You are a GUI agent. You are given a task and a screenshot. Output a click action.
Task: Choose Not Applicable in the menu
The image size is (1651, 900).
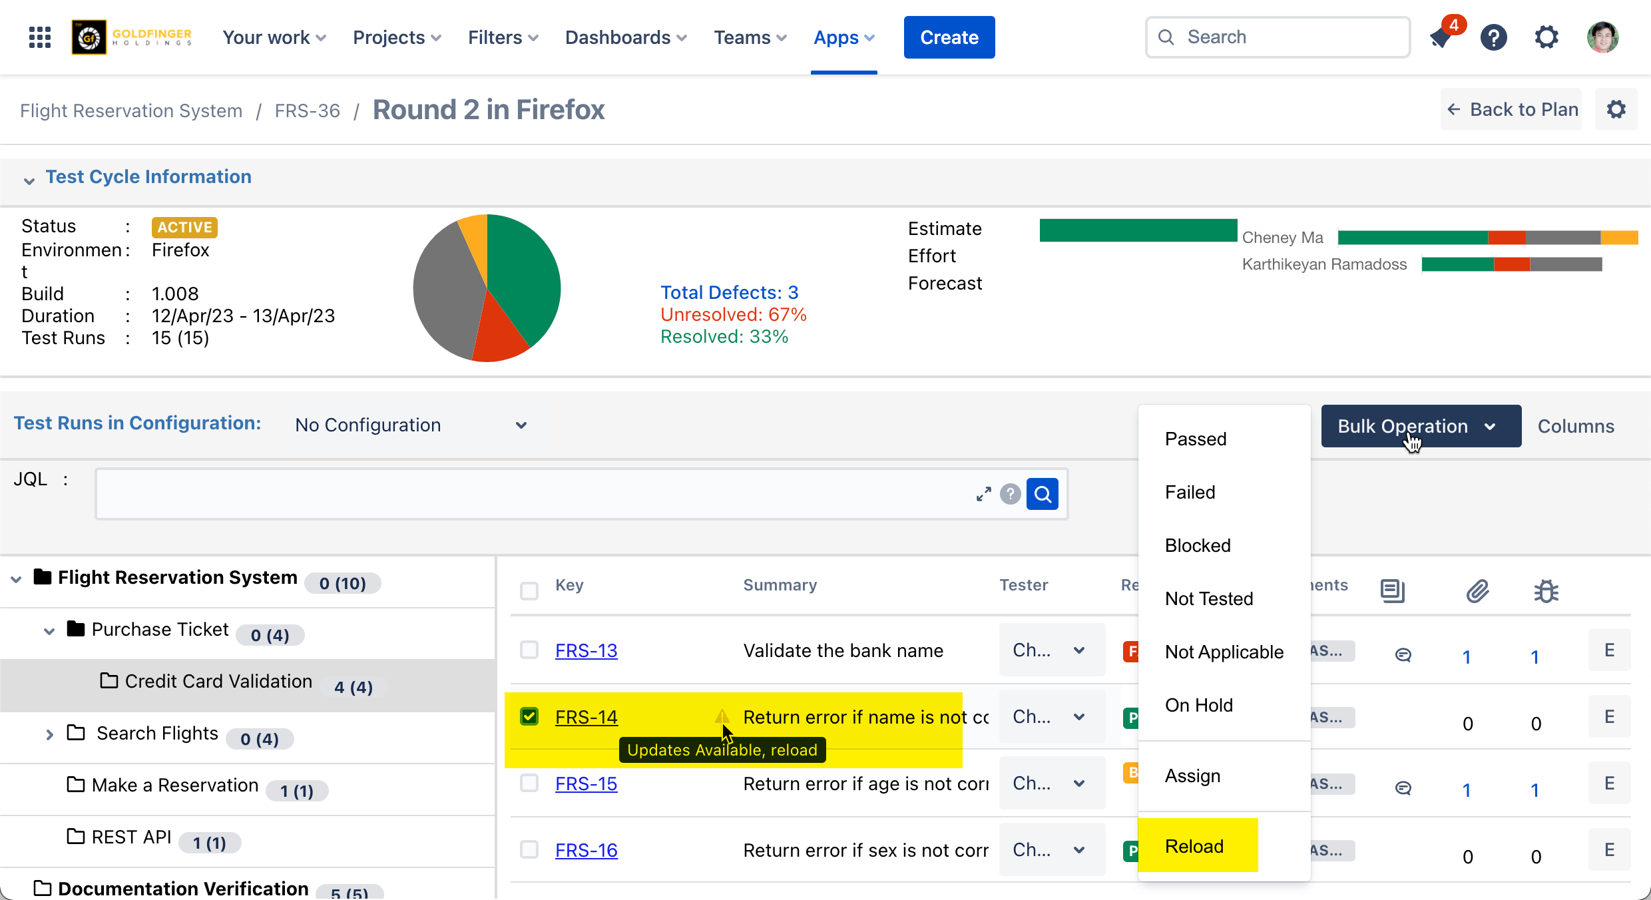(x=1224, y=652)
